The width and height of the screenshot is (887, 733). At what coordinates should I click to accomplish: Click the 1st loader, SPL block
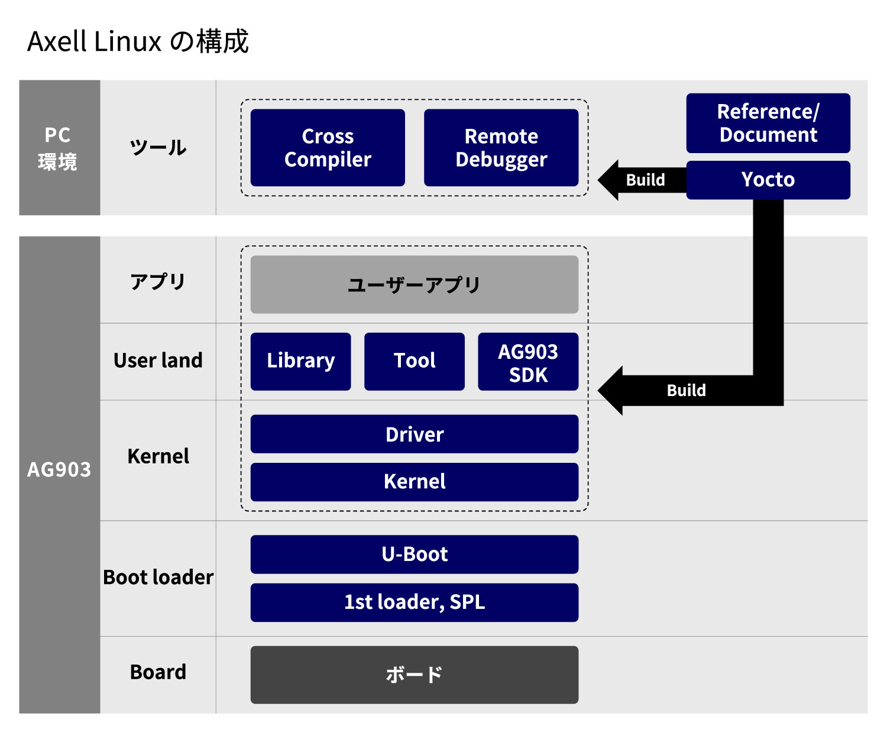point(414,602)
